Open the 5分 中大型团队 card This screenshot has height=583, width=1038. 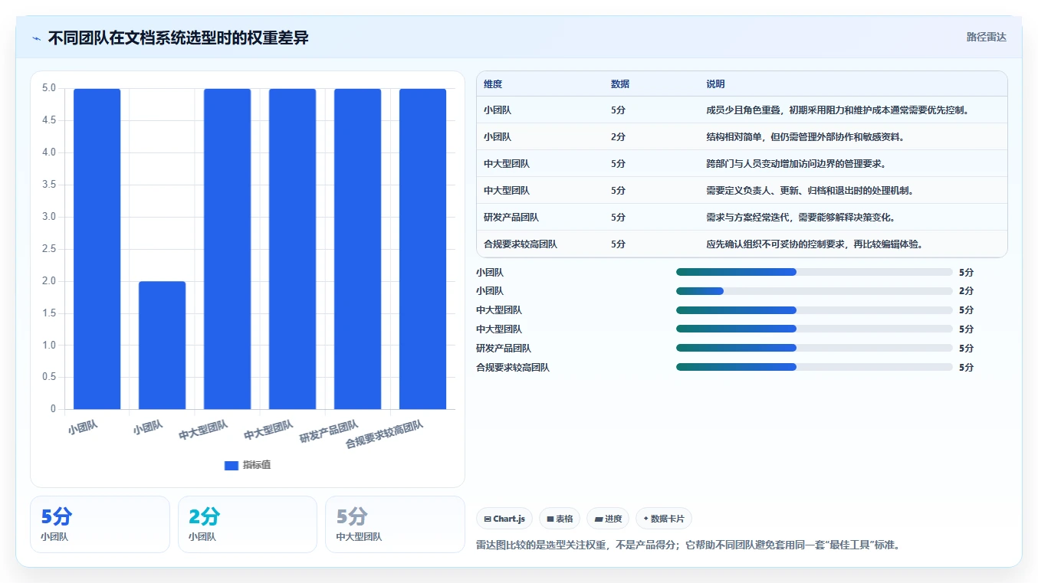coord(395,524)
